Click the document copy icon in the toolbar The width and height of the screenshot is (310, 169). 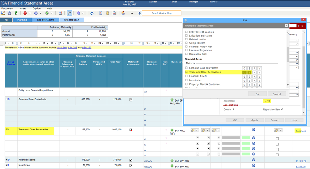(x=9, y=13)
